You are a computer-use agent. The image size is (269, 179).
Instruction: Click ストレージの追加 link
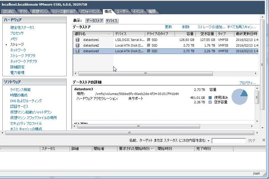click(211, 27)
